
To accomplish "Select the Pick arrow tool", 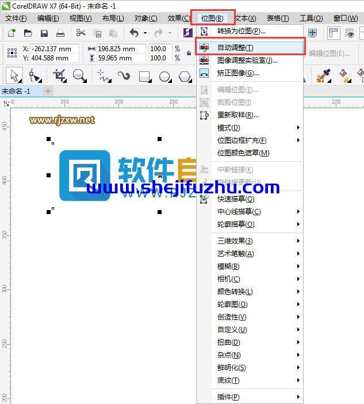I will click(14, 76).
